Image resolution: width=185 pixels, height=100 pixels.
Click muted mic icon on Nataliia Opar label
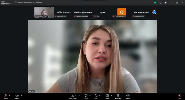click(x=36, y=16)
